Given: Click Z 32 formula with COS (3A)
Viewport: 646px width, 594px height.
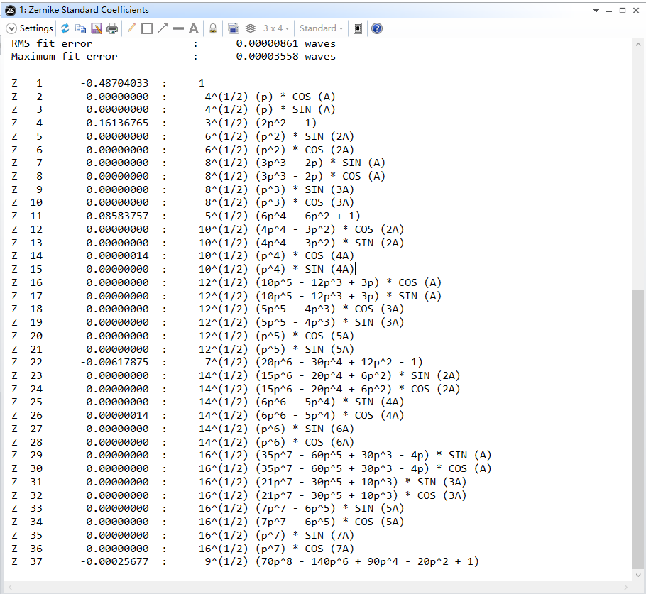Looking at the screenshot, I should (332, 495).
